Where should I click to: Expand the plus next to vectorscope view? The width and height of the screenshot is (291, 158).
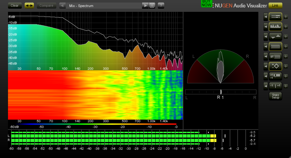pyautogui.click(x=286, y=67)
